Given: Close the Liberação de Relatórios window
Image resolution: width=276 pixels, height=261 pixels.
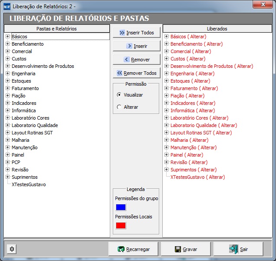Looking at the screenshot, I should click(x=263, y=4).
